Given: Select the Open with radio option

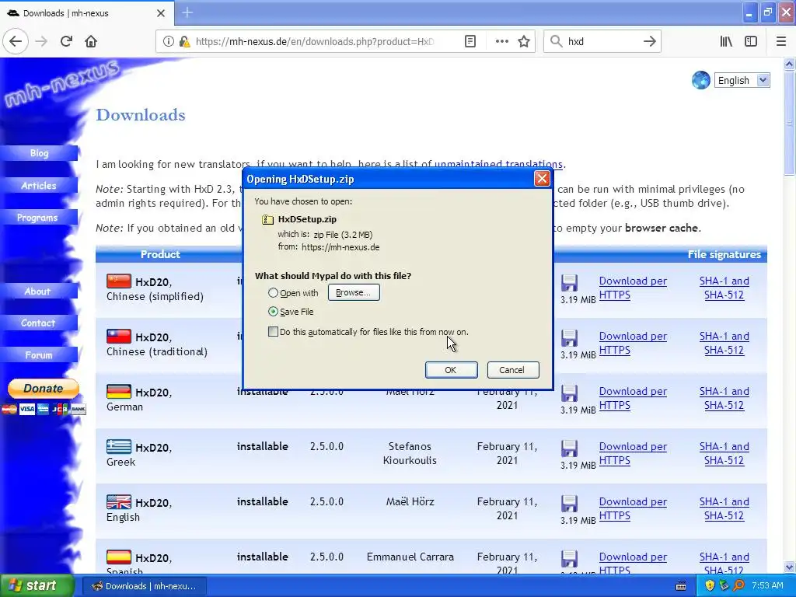Looking at the screenshot, I should tap(273, 293).
